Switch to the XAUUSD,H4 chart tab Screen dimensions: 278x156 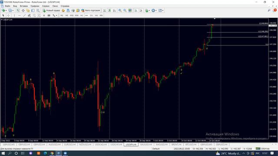click(x=146, y=144)
